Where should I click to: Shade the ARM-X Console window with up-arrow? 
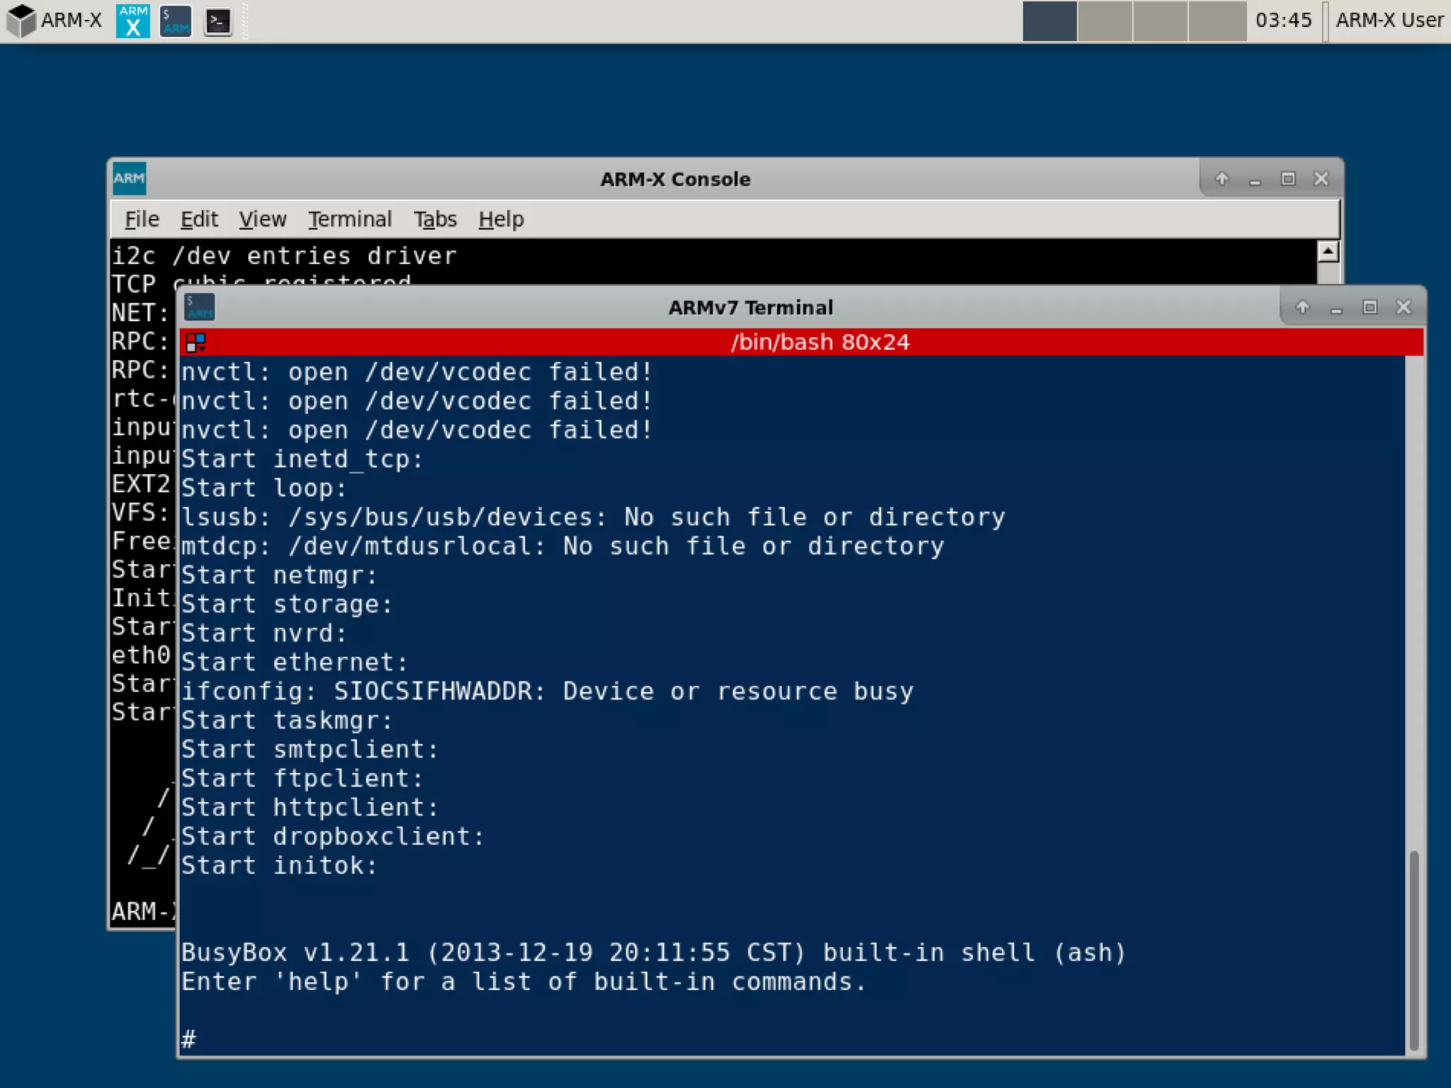pos(1221,178)
